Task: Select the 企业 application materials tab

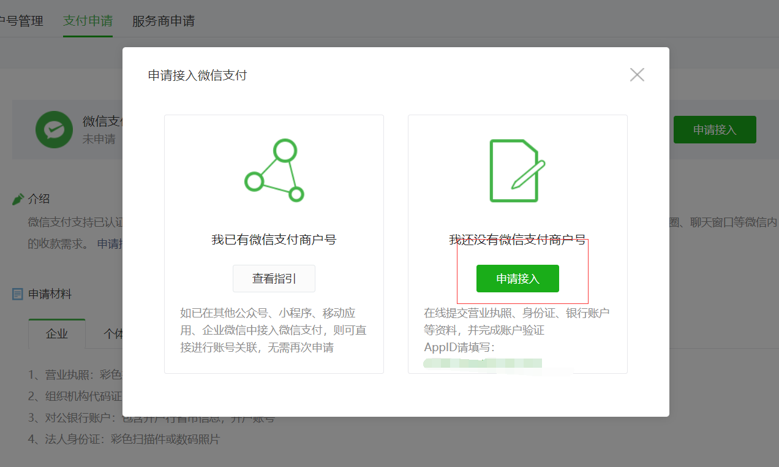Action: pos(57,334)
